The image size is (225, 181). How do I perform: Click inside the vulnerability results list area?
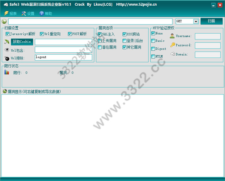112,135
